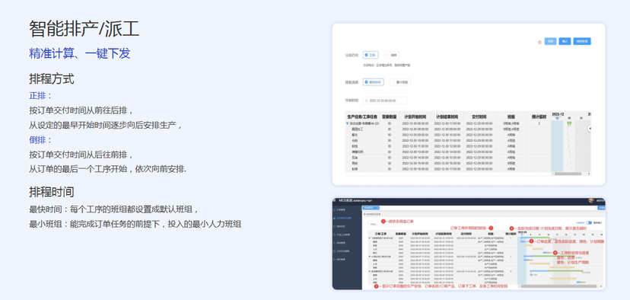Screen dimensions: 630x300
Task: Select the 晶圆加工 process row
Action: [x=448, y=129]
